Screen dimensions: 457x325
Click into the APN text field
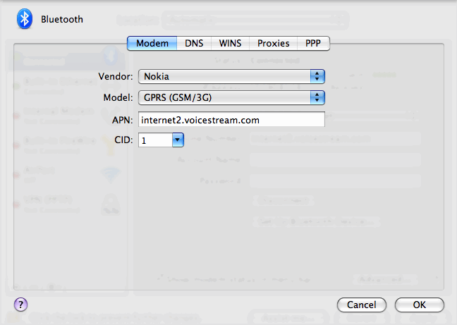[x=231, y=120]
